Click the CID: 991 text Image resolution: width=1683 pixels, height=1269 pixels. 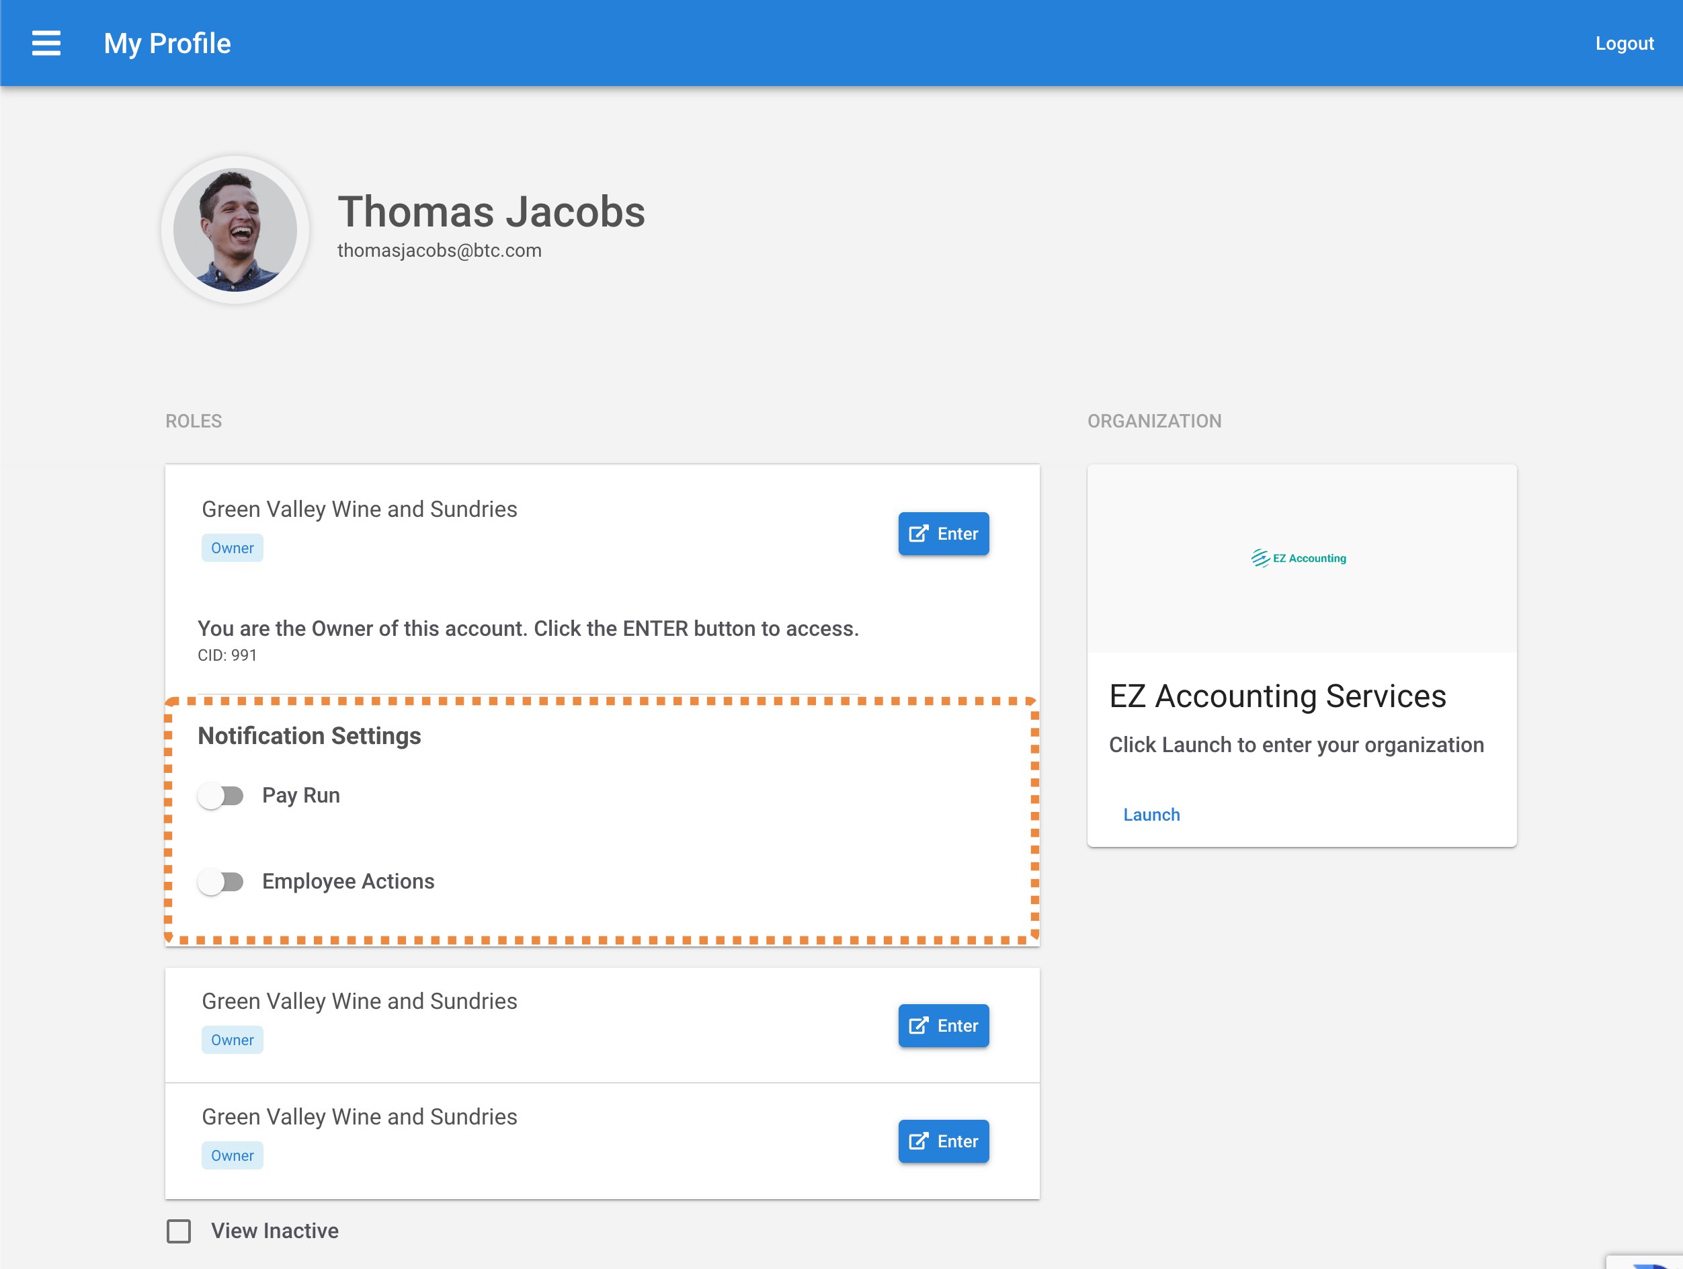click(x=227, y=655)
